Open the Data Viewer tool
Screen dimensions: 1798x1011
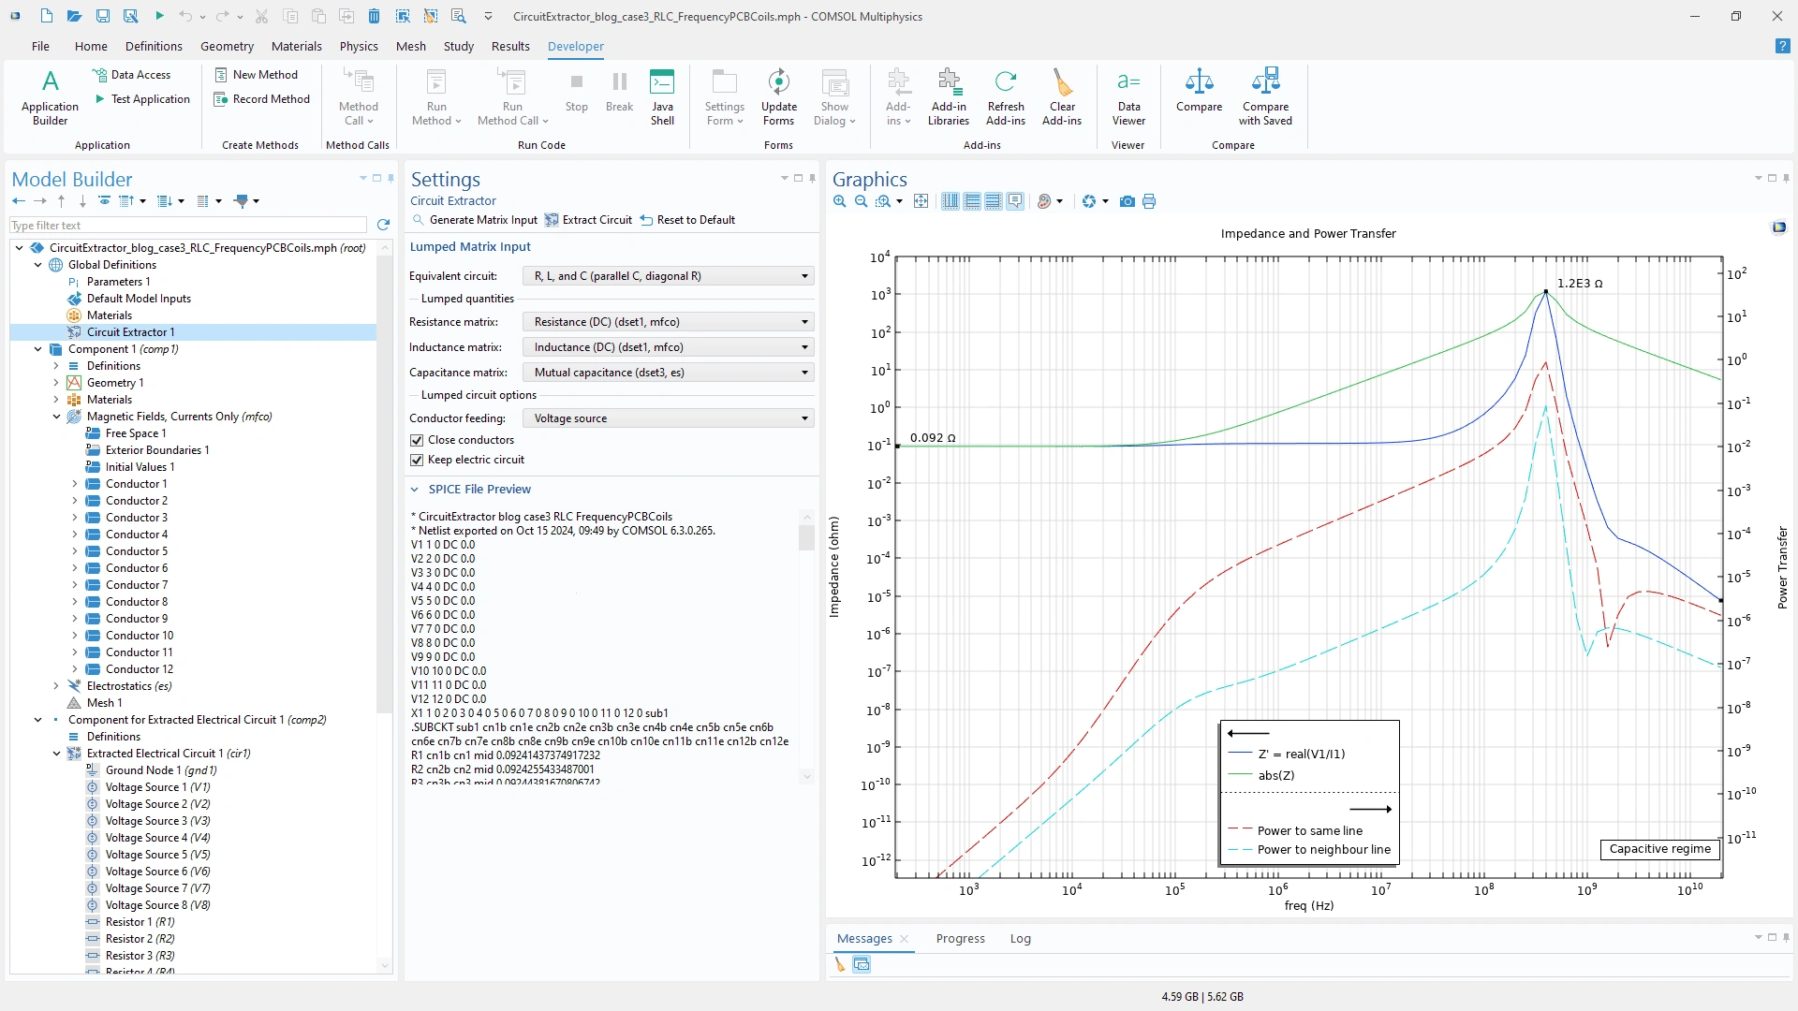tap(1127, 95)
